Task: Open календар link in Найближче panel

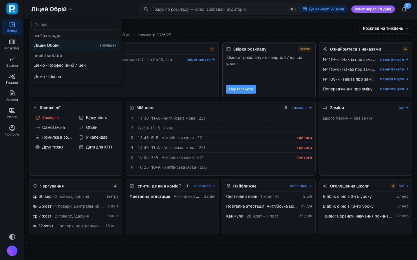Action: [x=301, y=186]
